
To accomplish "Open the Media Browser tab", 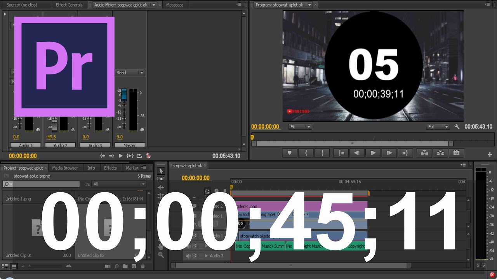I will 65,168.
